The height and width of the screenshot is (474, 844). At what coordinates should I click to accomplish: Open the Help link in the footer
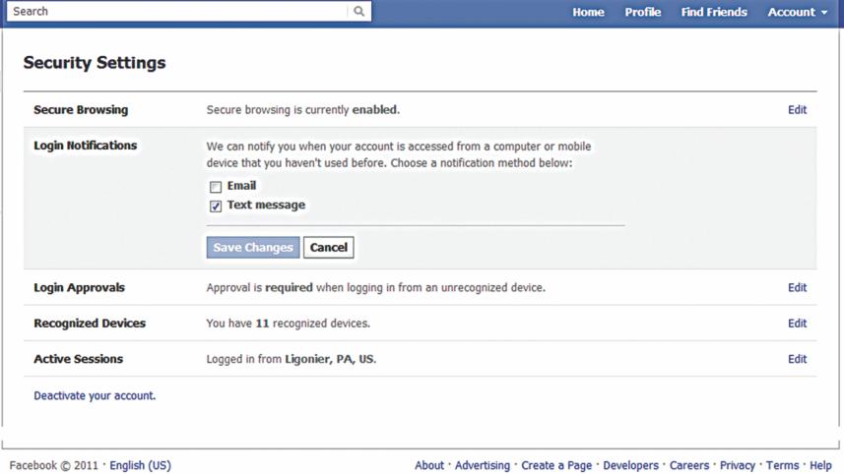(x=820, y=465)
